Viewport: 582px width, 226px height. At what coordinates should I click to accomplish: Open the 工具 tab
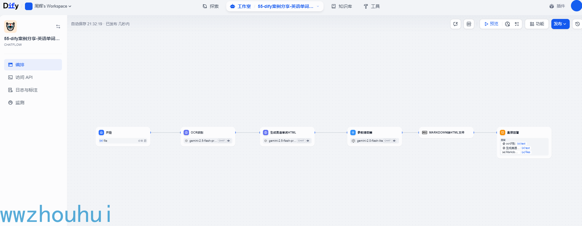click(x=372, y=6)
